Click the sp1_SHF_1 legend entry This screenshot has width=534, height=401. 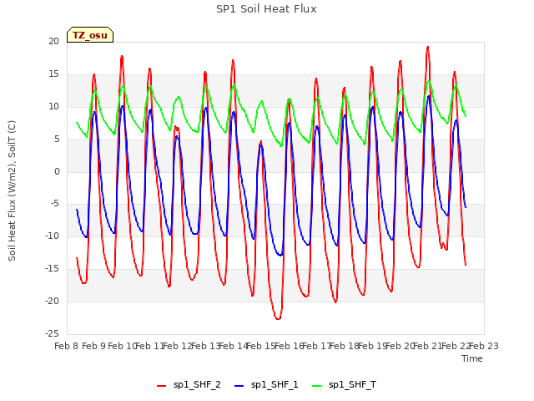(x=266, y=385)
